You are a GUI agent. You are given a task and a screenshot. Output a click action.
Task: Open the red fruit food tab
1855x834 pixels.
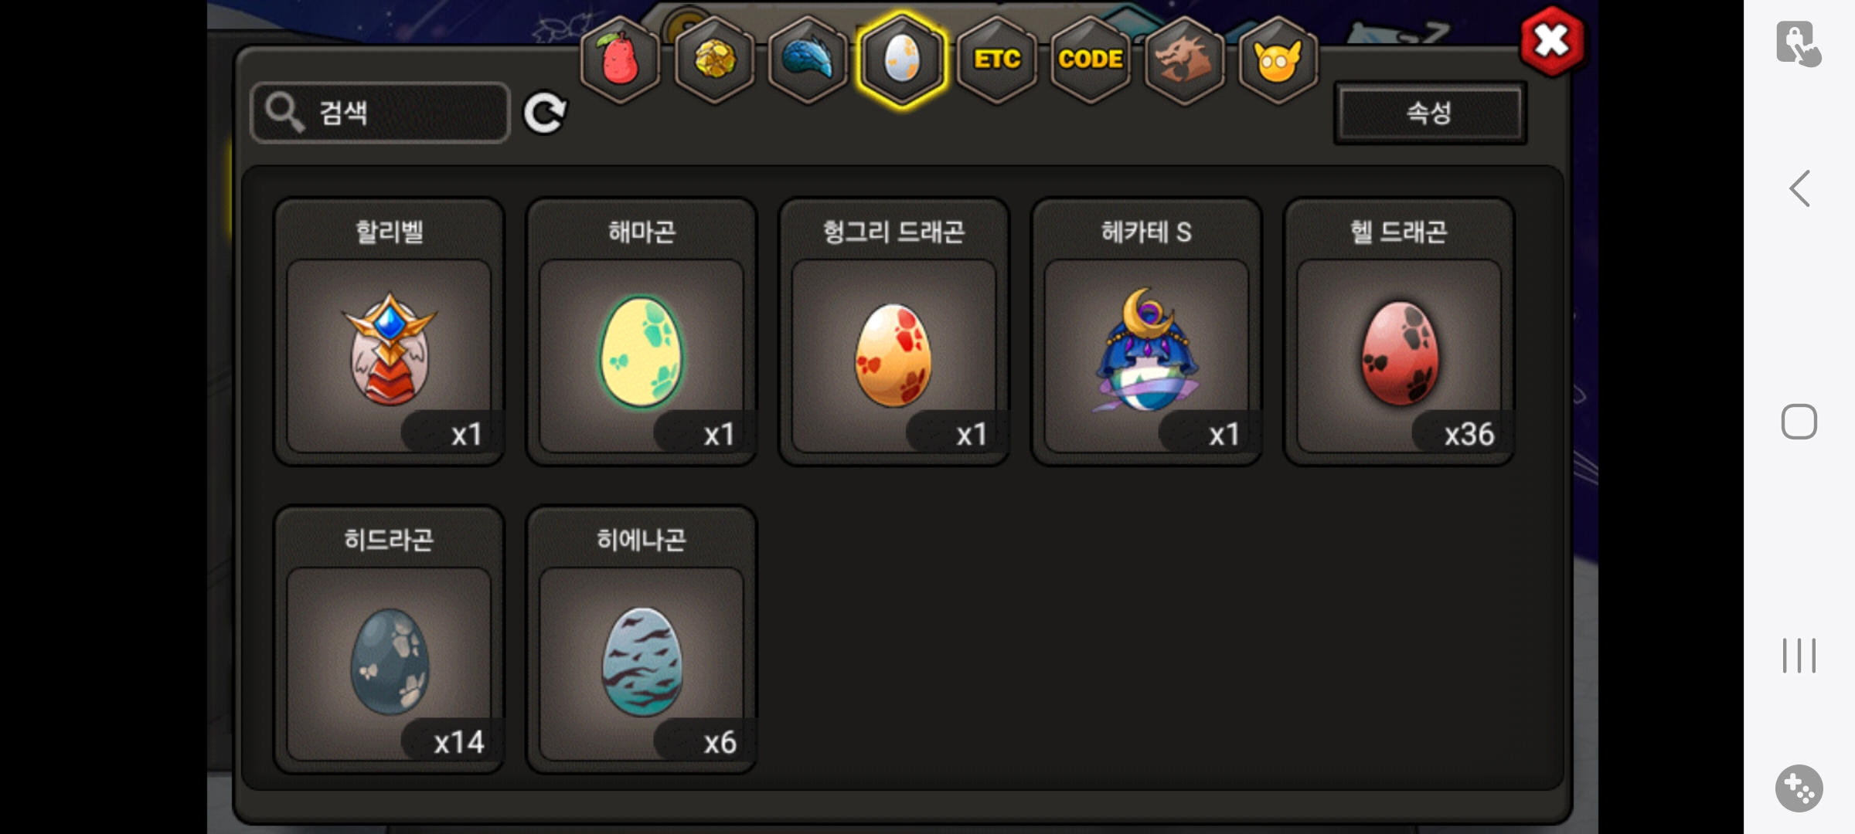click(620, 59)
